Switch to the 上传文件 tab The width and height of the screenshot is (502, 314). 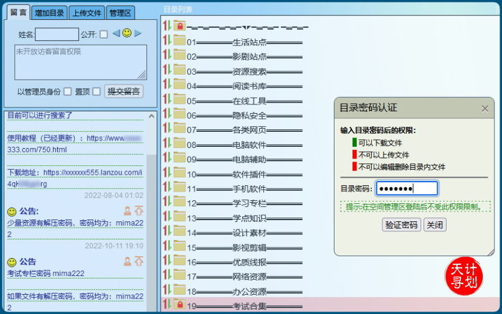tap(87, 13)
